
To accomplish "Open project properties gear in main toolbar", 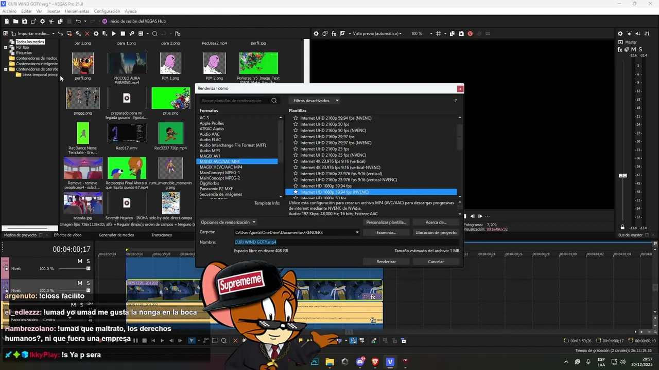I will (42, 21).
